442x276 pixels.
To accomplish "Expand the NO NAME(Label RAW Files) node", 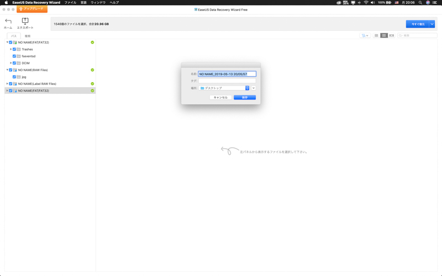I will (7, 84).
